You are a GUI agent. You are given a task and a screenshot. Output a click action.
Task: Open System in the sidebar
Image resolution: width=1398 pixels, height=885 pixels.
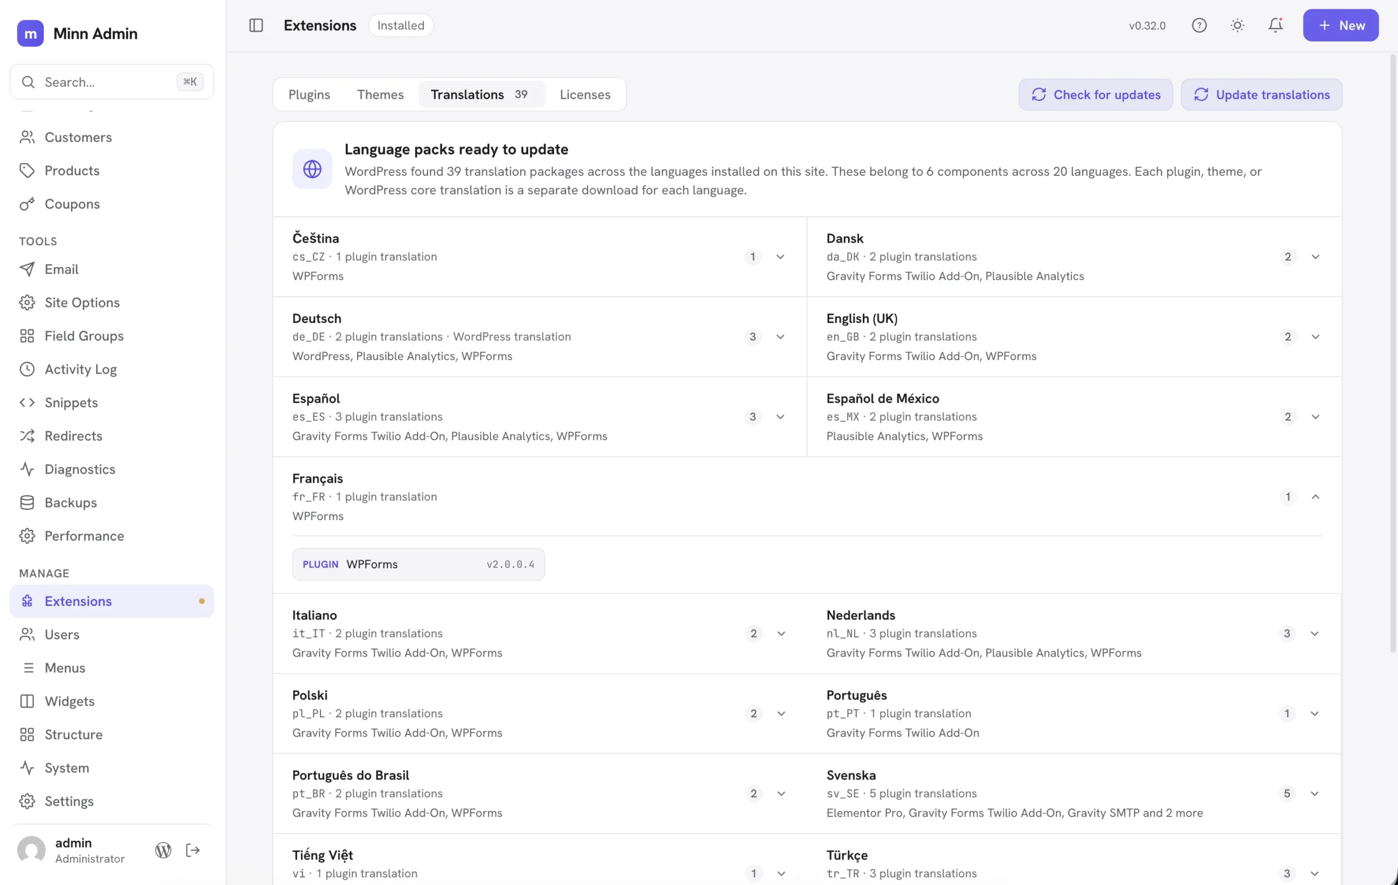point(111,768)
